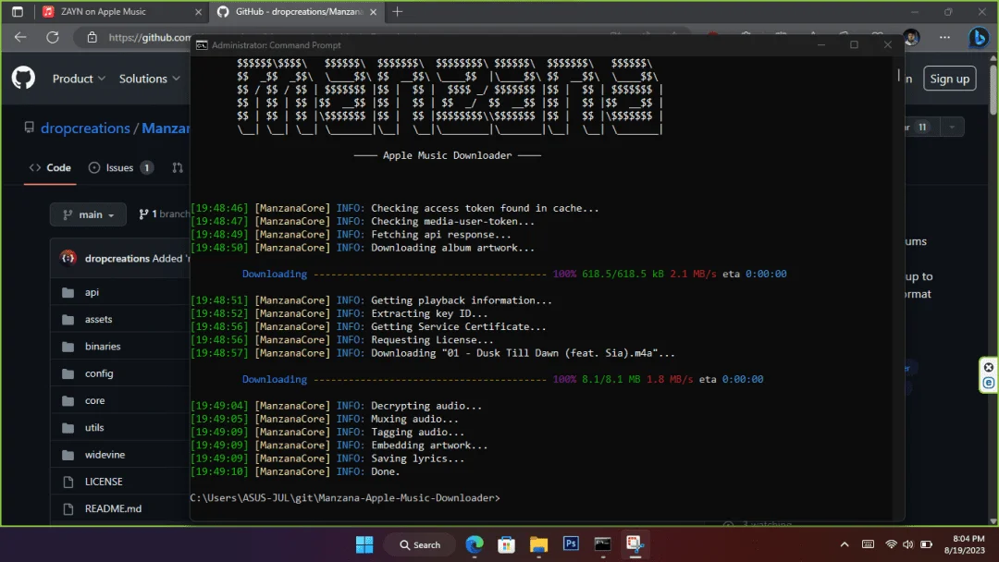The height and width of the screenshot is (562, 999).
Task: View the 1 branch link
Action: 165,214
